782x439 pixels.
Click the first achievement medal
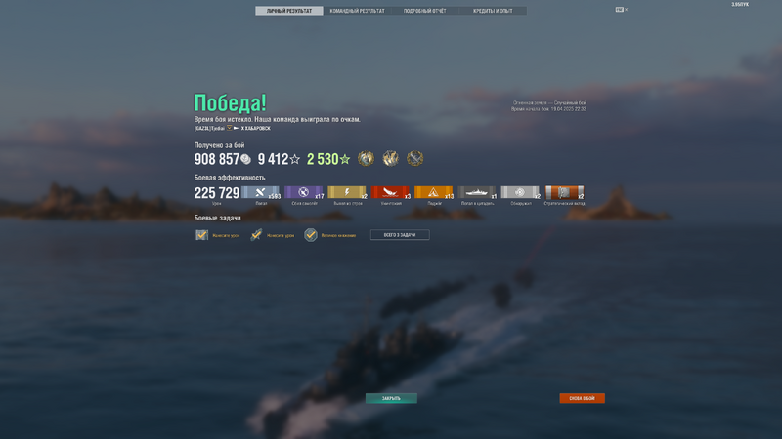366,159
